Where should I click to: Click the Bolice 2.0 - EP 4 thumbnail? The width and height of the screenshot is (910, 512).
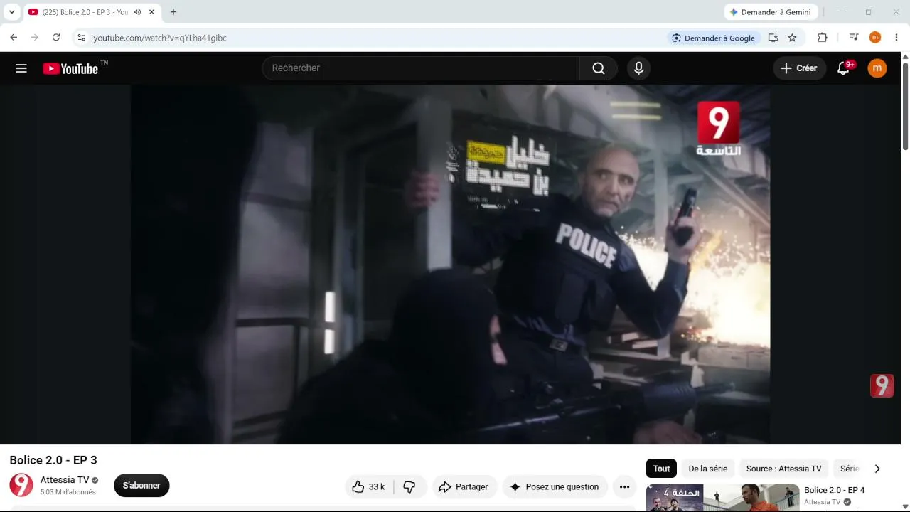[x=722, y=498]
